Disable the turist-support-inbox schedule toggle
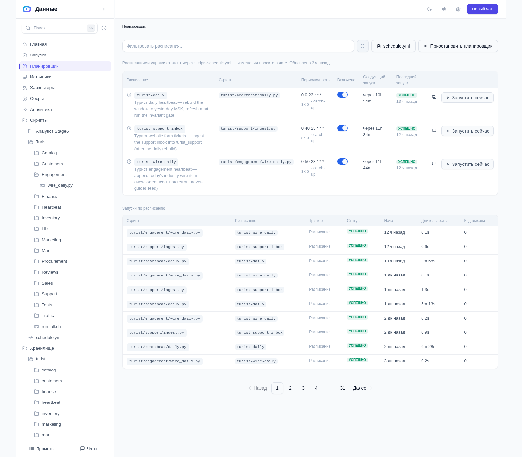Viewport: 522px width, 457px height. [343, 128]
